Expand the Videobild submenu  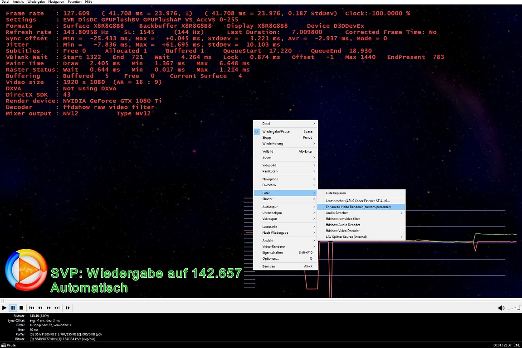[x=286, y=165]
